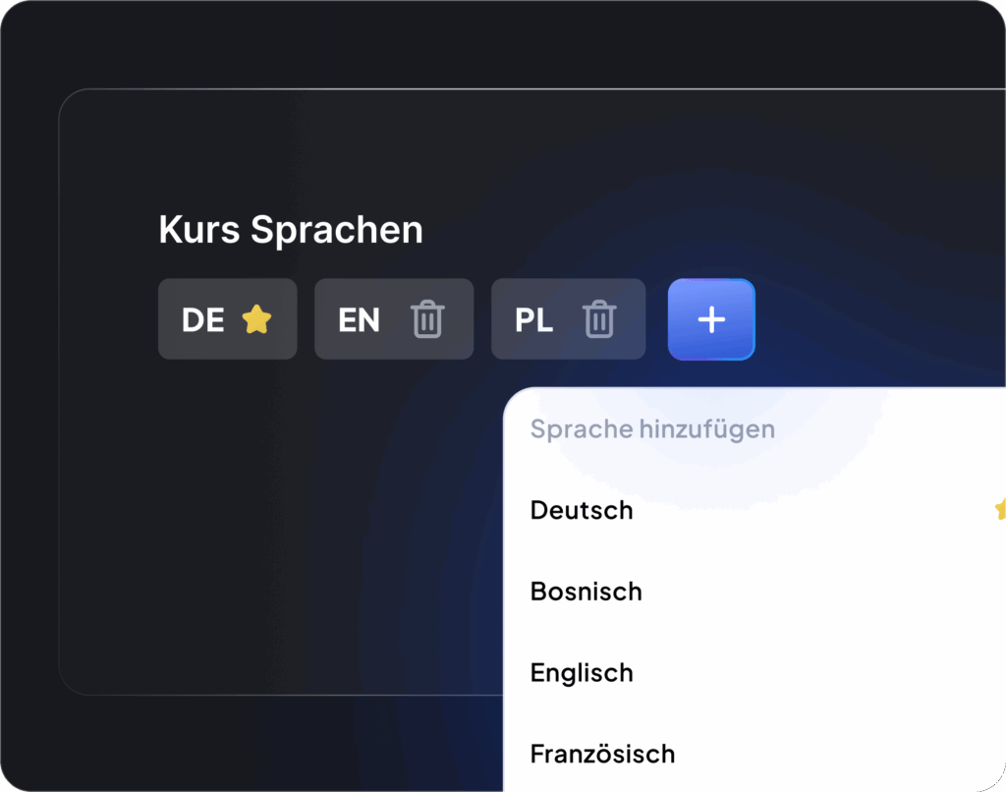The height and width of the screenshot is (792, 1006).
Task: Select the PL language chip label
Action: tap(533, 320)
